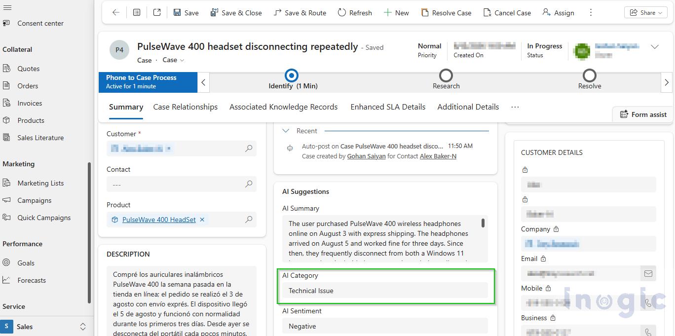The image size is (675, 336).
Task: Open Gohan Saiyan user link
Action: [366, 156]
